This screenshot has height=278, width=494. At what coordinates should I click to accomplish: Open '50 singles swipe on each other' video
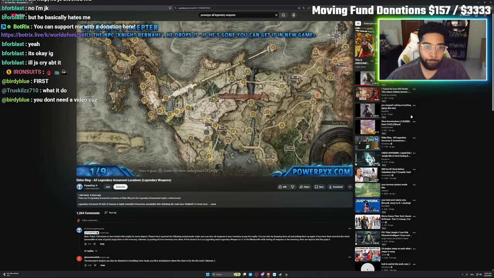(367, 254)
